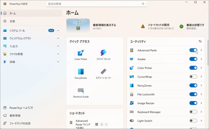Viewport: 209px width, 129px height.
Task: Expand ウィンドウとレイアウト chevron
Action: 58,38
